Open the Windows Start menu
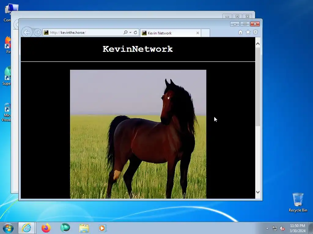This screenshot has width=313, height=234. point(8,228)
